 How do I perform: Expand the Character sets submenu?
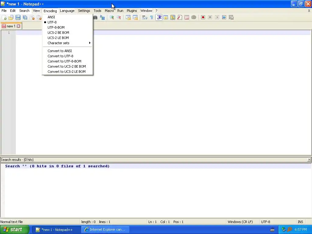(67, 43)
